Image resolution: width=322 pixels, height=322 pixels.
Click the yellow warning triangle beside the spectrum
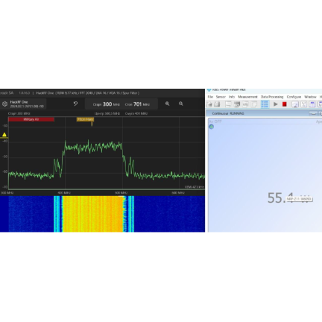click(x=4, y=135)
